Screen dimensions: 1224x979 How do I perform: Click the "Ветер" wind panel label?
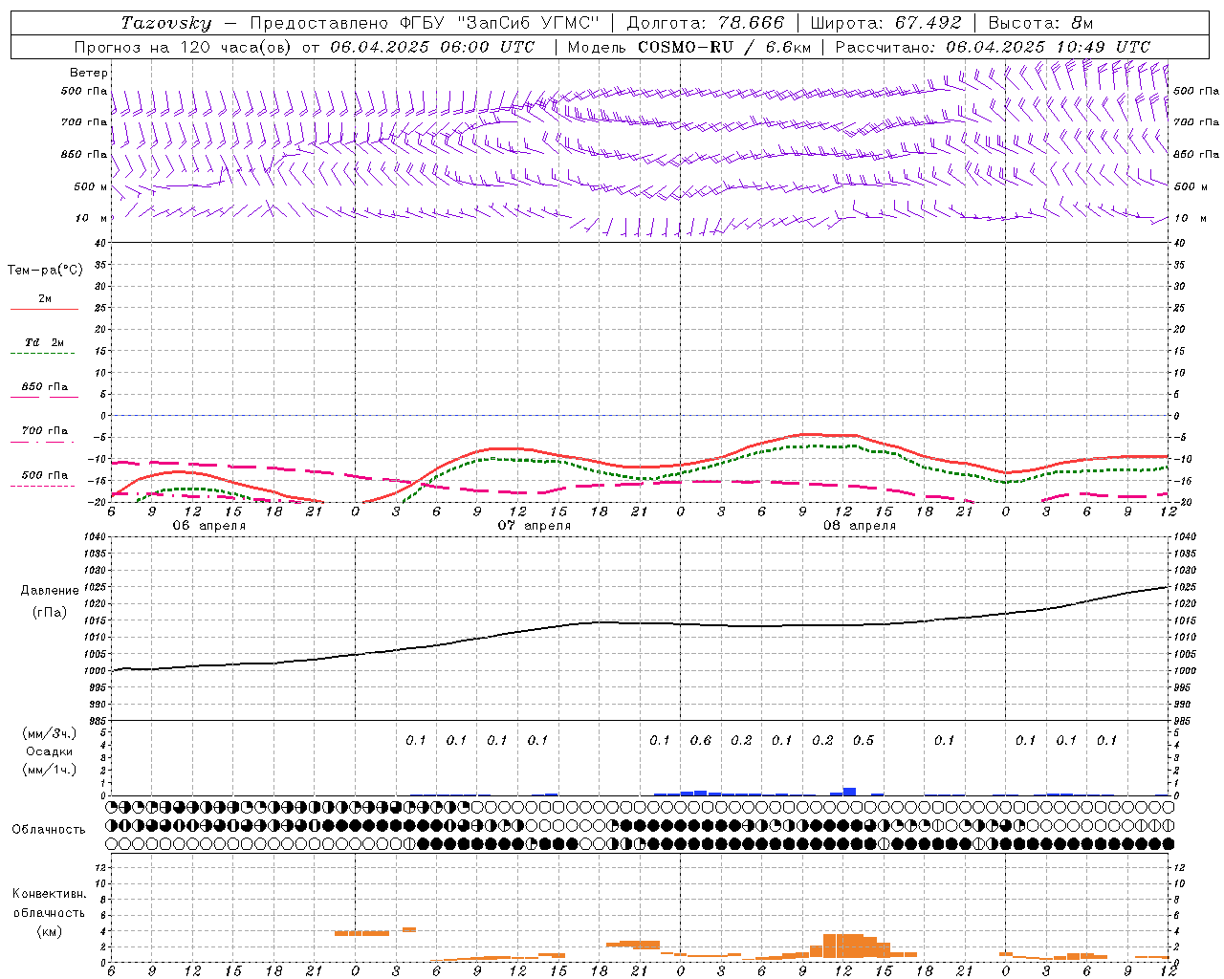pyautogui.click(x=89, y=73)
